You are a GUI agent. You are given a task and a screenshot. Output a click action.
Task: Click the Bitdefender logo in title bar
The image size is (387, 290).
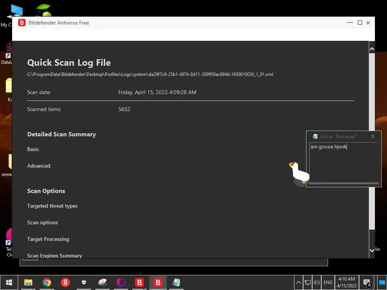(22, 23)
